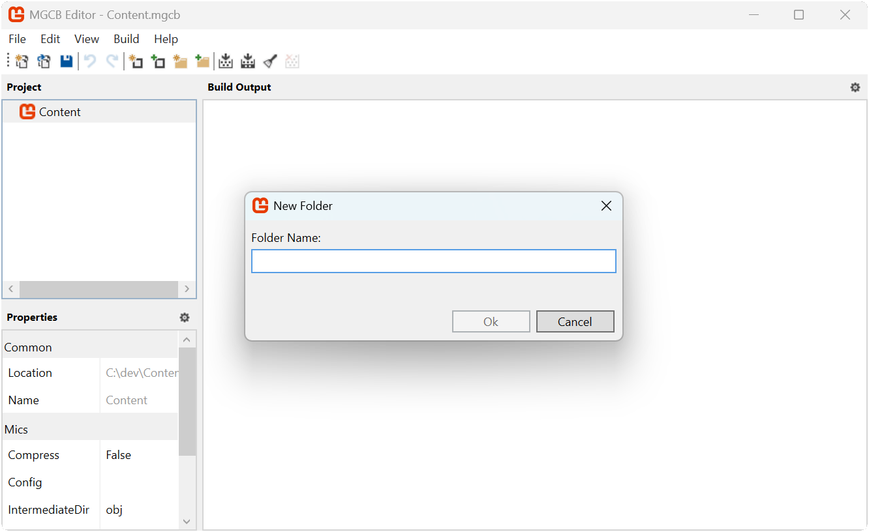The height and width of the screenshot is (532, 869).
Task: Click the Redo arrow
Action: coord(112,61)
